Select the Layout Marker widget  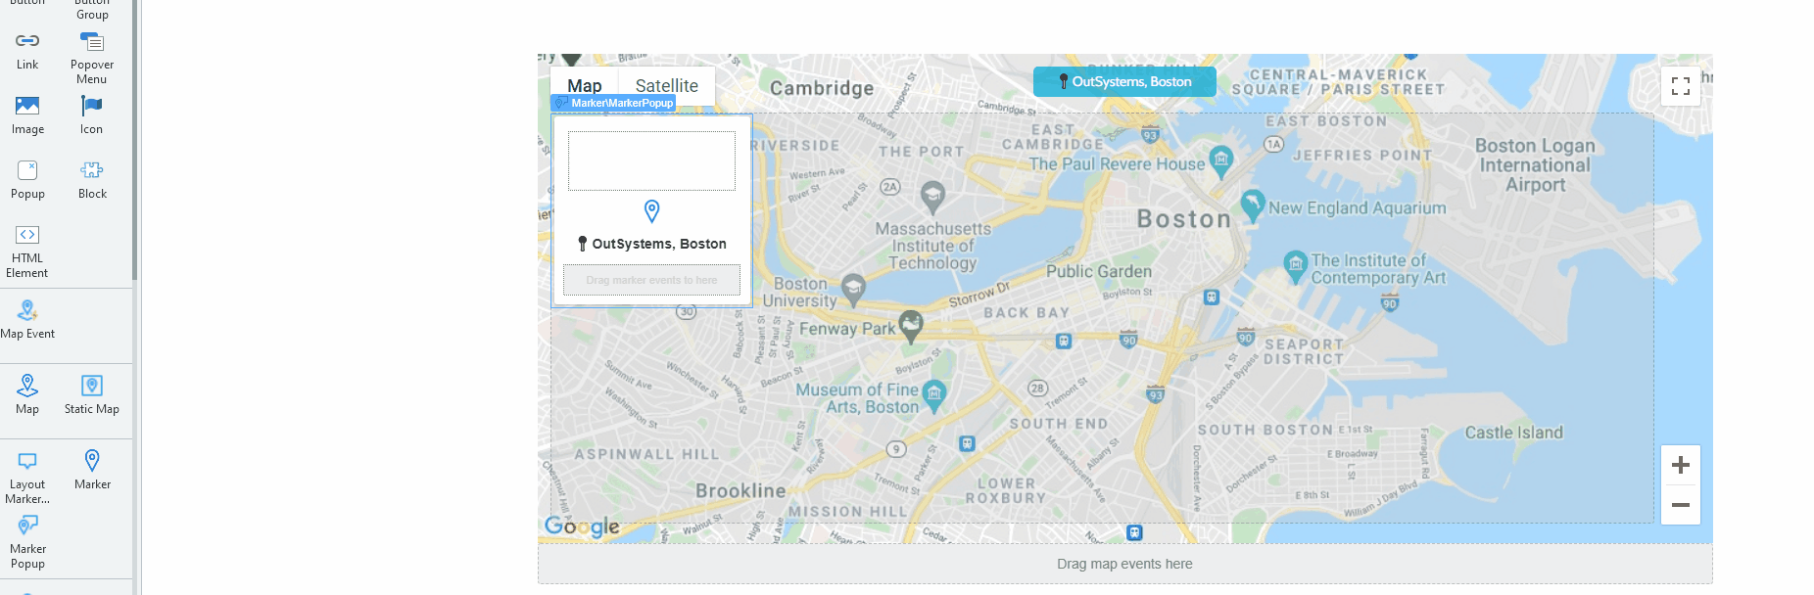(27, 478)
